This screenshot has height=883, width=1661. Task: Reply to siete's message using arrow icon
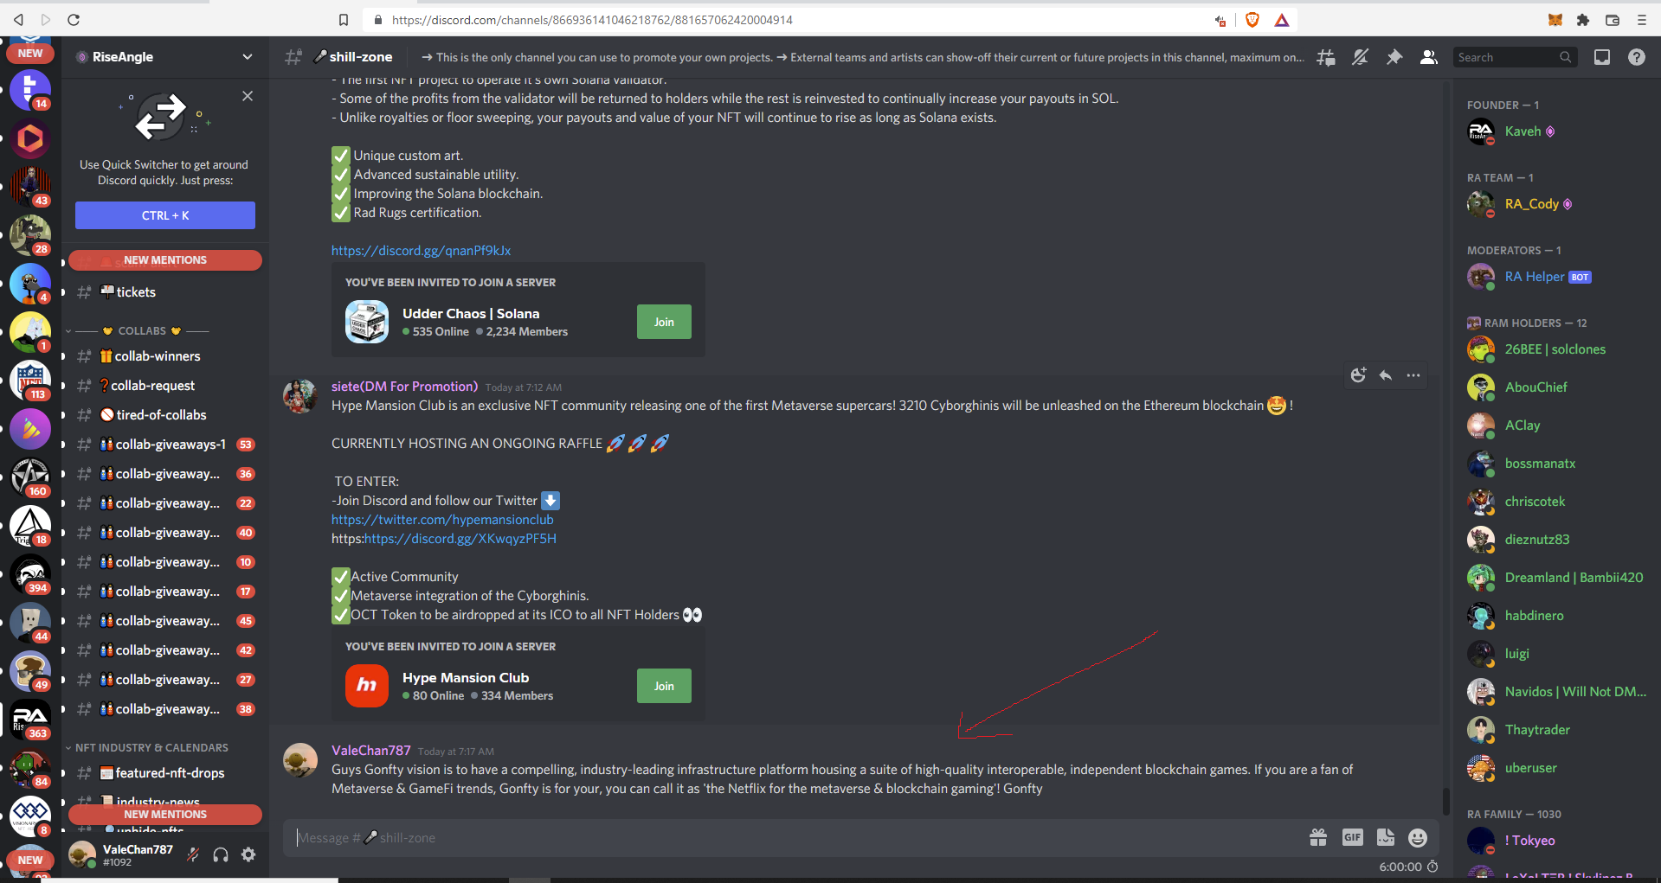coord(1386,375)
